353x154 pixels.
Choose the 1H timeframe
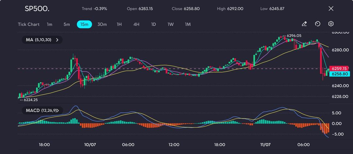coord(119,24)
